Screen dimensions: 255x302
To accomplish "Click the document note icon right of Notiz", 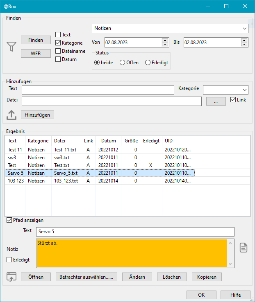I will (244, 248).
